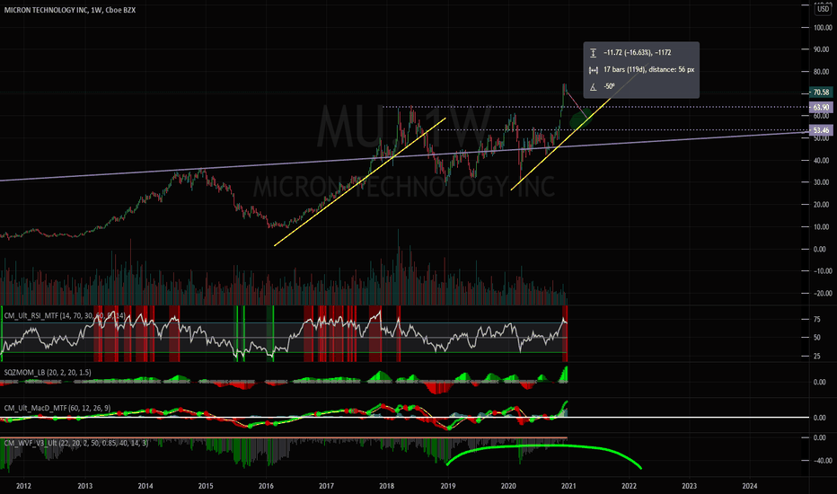Image resolution: width=837 pixels, height=494 pixels.
Task: Click the 75 level on RSI scale
Action: pyautogui.click(x=816, y=320)
